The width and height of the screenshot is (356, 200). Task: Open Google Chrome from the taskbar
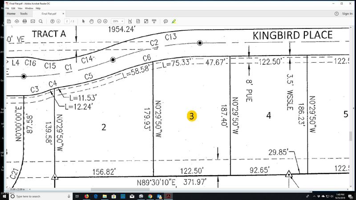150,196
